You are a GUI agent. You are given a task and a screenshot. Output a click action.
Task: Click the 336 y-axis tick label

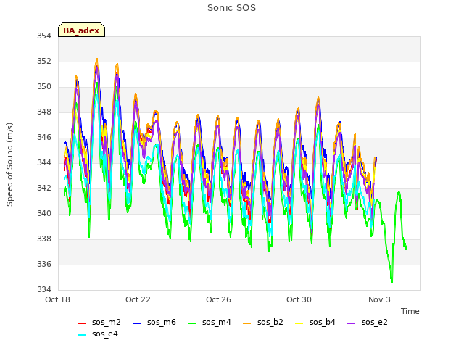pos(44,264)
